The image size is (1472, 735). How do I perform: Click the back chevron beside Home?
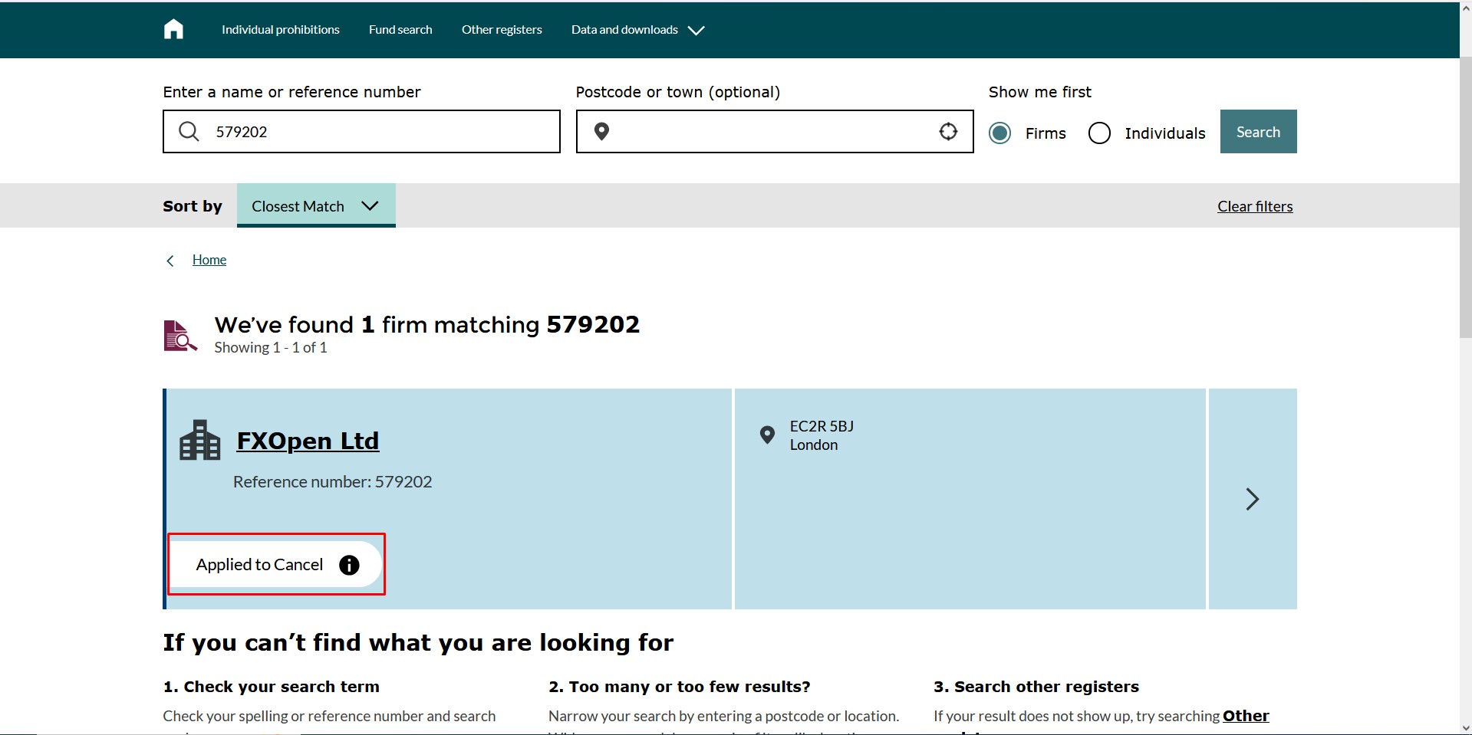pos(170,261)
